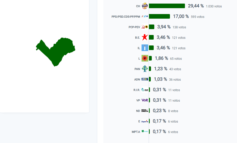This screenshot has width=237, height=143.
Task: Click the PCP-PEV hammer and sunflower logo
Action: (x=145, y=27)
